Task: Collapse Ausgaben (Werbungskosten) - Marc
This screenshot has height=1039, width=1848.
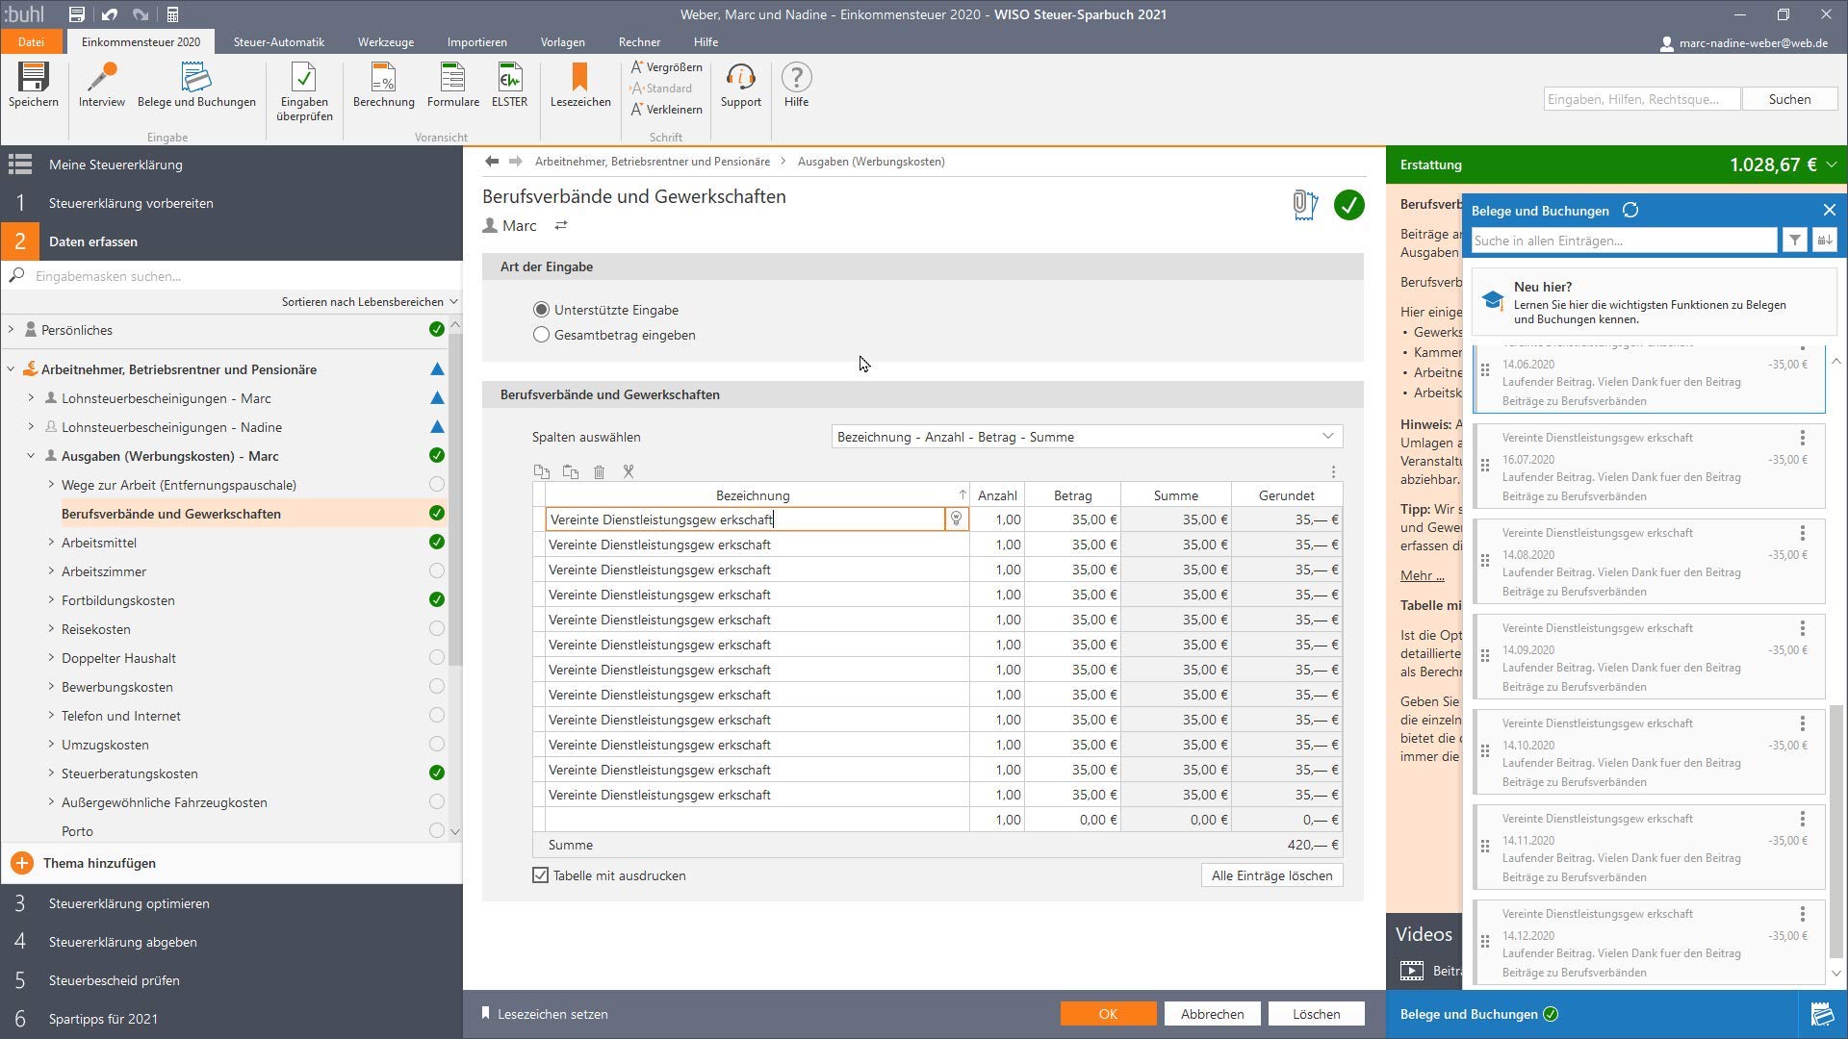Action: pyautogui.click(x=31, y=456)
